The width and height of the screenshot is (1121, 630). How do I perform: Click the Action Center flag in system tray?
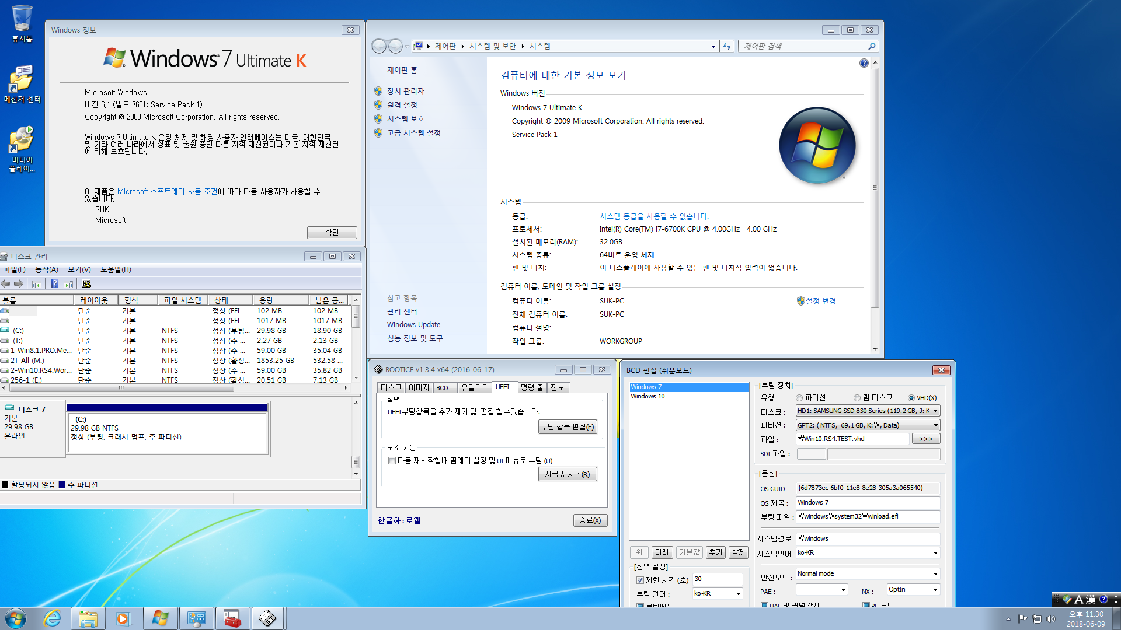(1022, 619)
